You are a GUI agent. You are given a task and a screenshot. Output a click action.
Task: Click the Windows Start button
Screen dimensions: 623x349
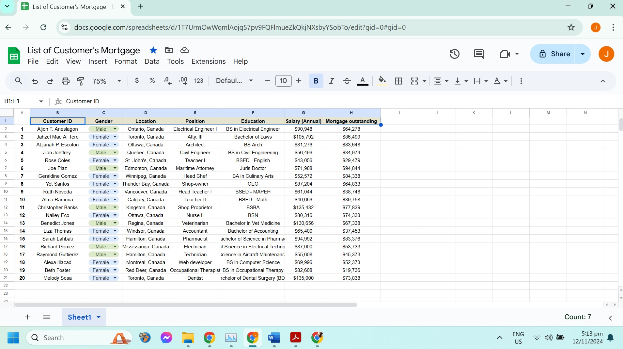pyautogui.click(x=13, y=338)
